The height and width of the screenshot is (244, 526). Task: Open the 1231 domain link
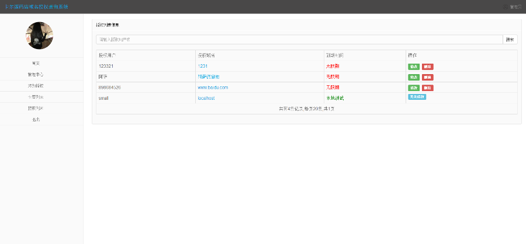coord(203,66)
